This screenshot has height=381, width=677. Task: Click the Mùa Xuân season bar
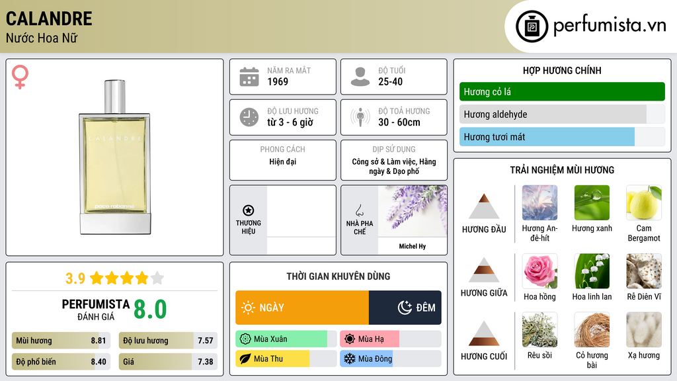click(286, 339)
